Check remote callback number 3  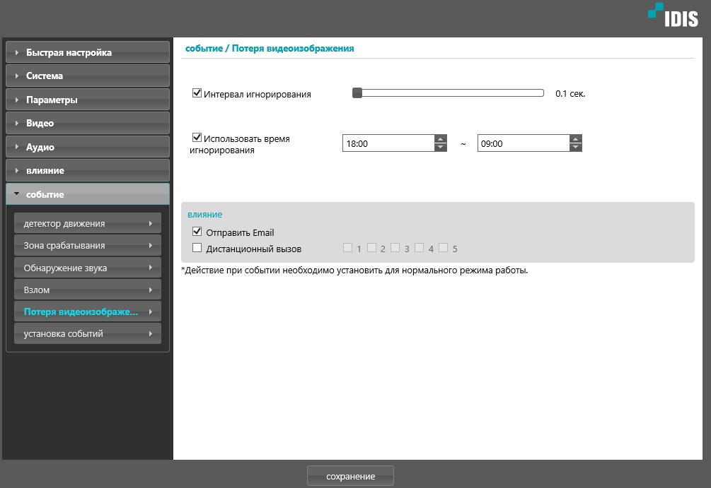[x=395, y=248]
